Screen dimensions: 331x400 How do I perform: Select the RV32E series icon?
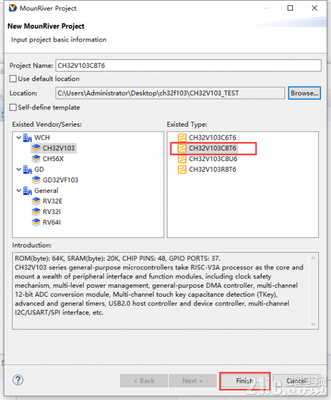36,201
